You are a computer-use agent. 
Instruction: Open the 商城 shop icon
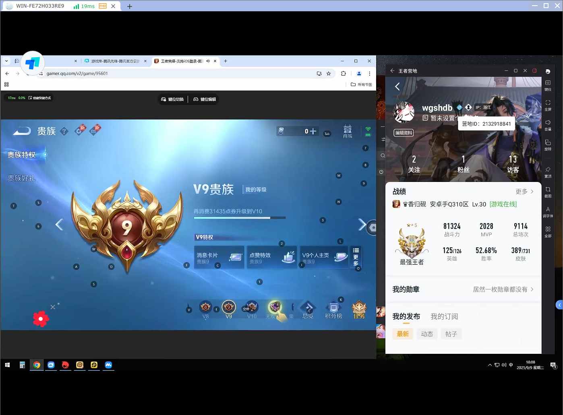[348, 131]
